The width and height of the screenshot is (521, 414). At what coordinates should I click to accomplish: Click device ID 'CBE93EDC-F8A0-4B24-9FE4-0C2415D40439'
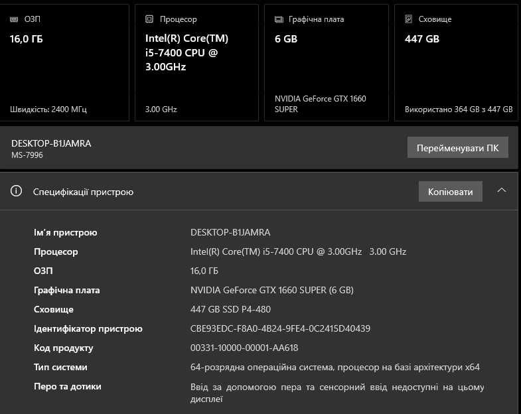[x=280, y=328]
